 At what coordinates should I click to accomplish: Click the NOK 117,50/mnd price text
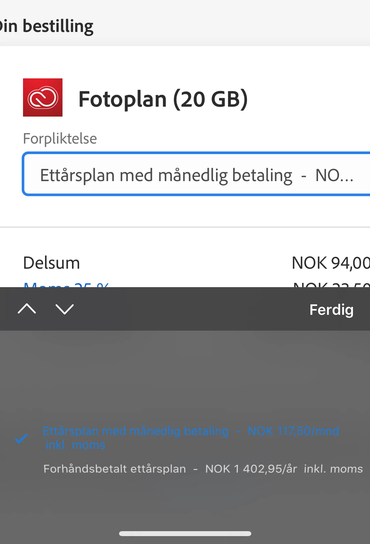tap(293, 431)
